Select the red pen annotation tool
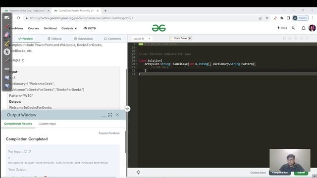Screen dimensions: 317x178 coord(7,26)
